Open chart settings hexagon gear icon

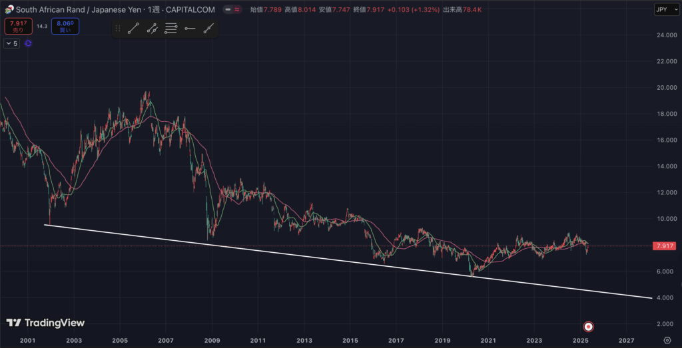(x=667, y=339)
